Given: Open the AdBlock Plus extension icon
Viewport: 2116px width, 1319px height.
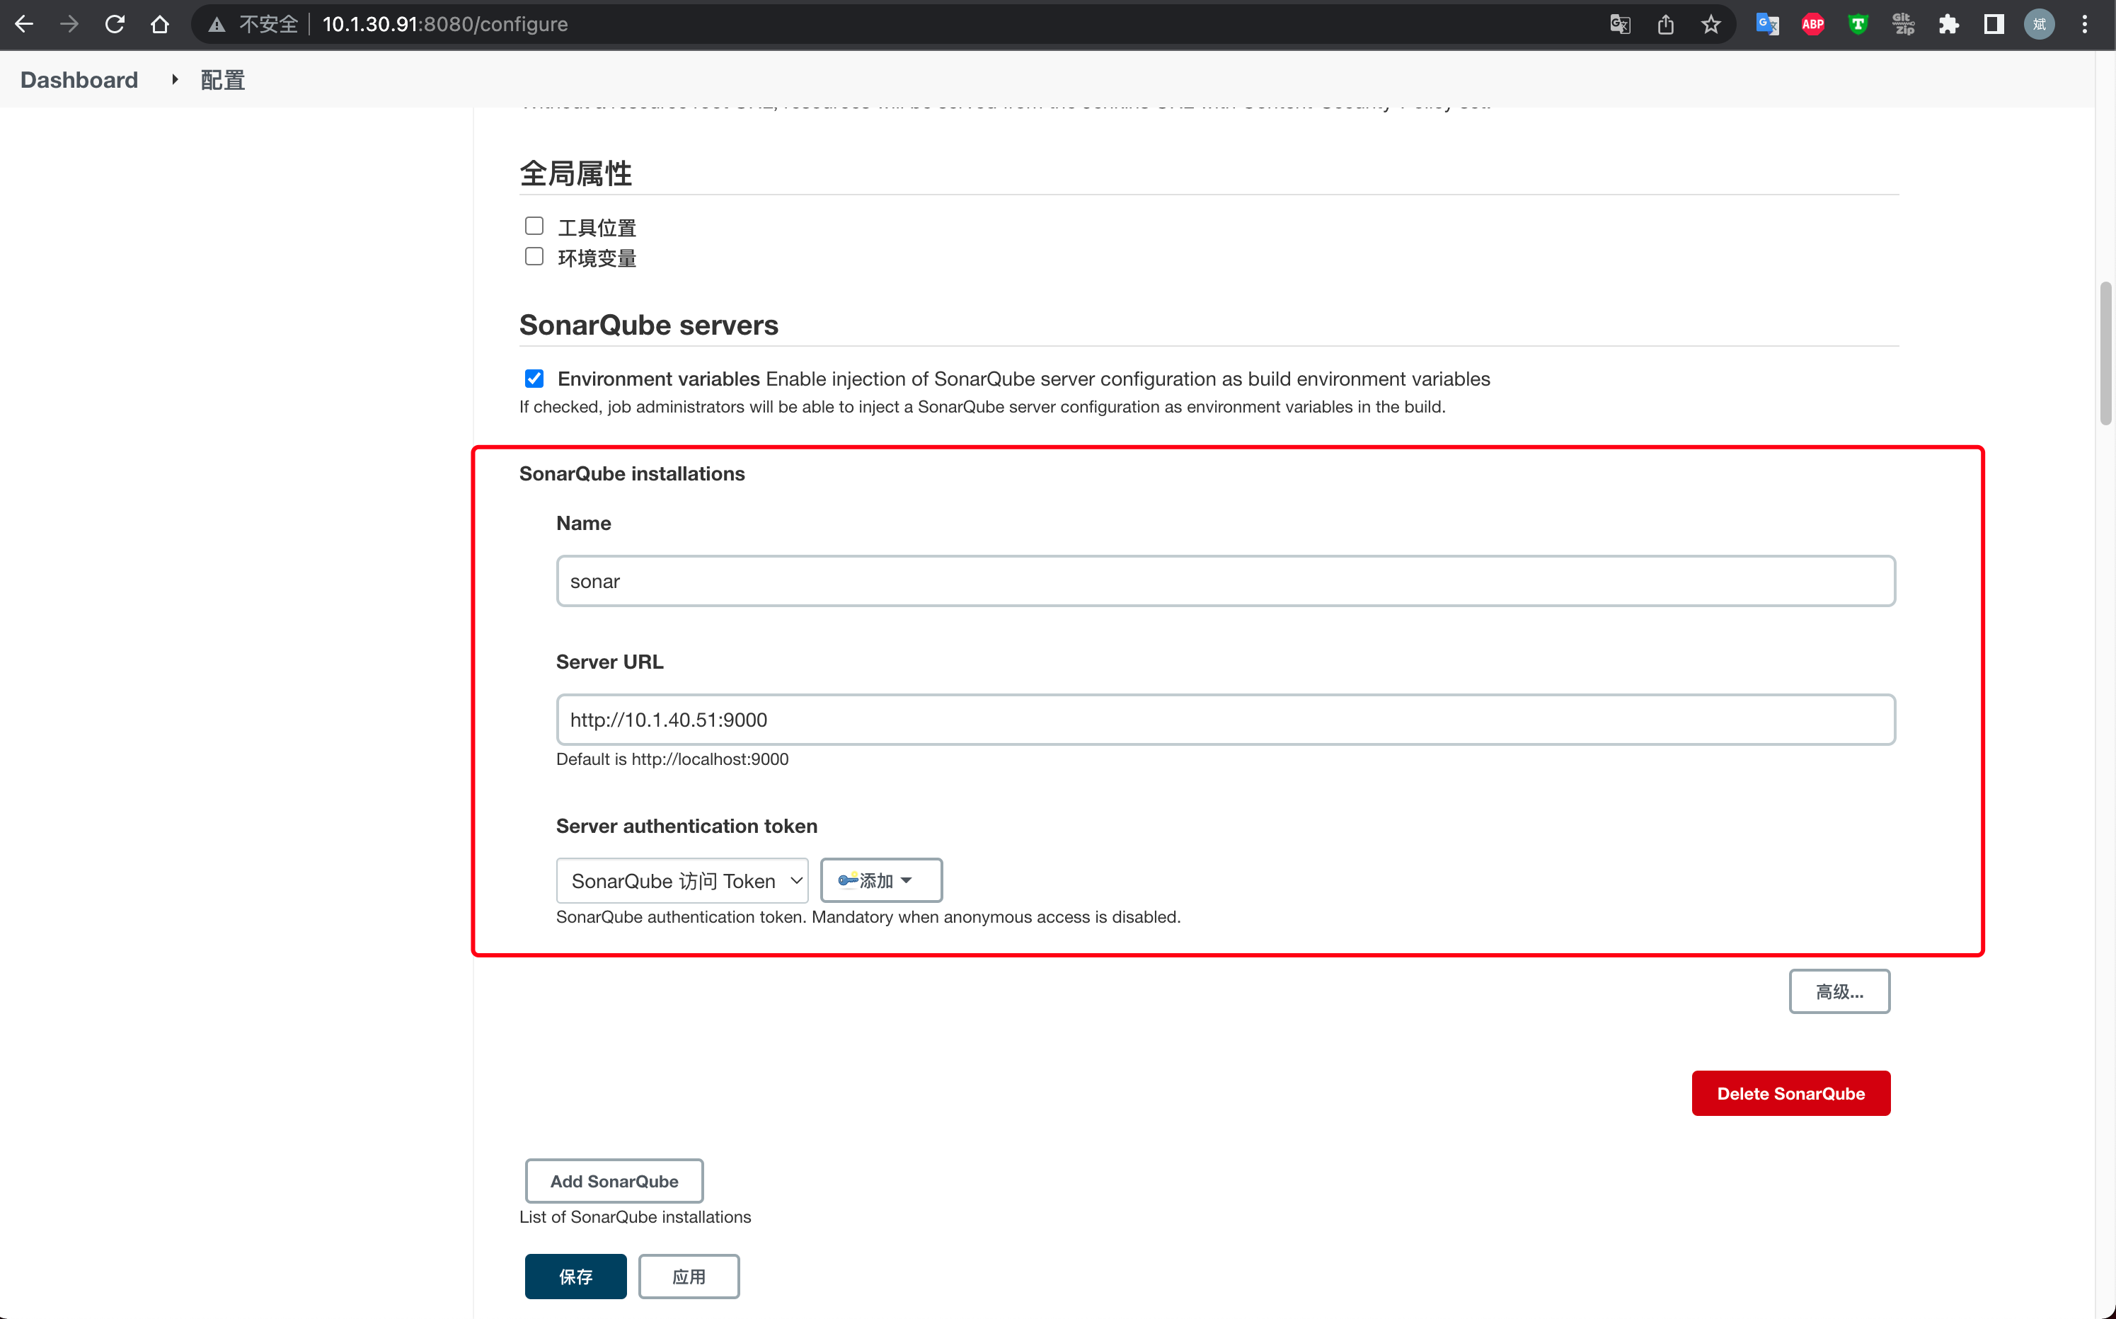Looking at the screenshot, I should 1812,25.
